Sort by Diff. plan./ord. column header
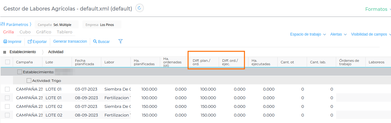The image size is (391, 123). click(x=204, y=62)
